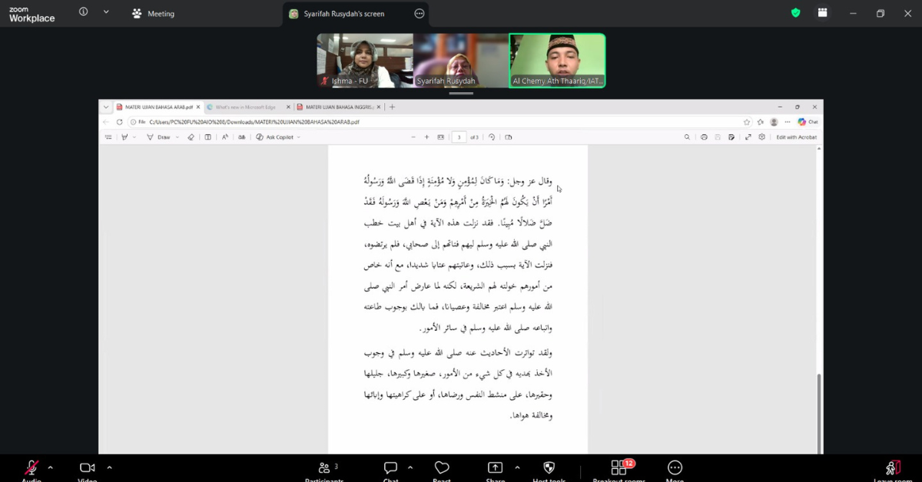Zoom in the PDF with plus
This screenshot has height=482, width=922.
coord(427,137)
